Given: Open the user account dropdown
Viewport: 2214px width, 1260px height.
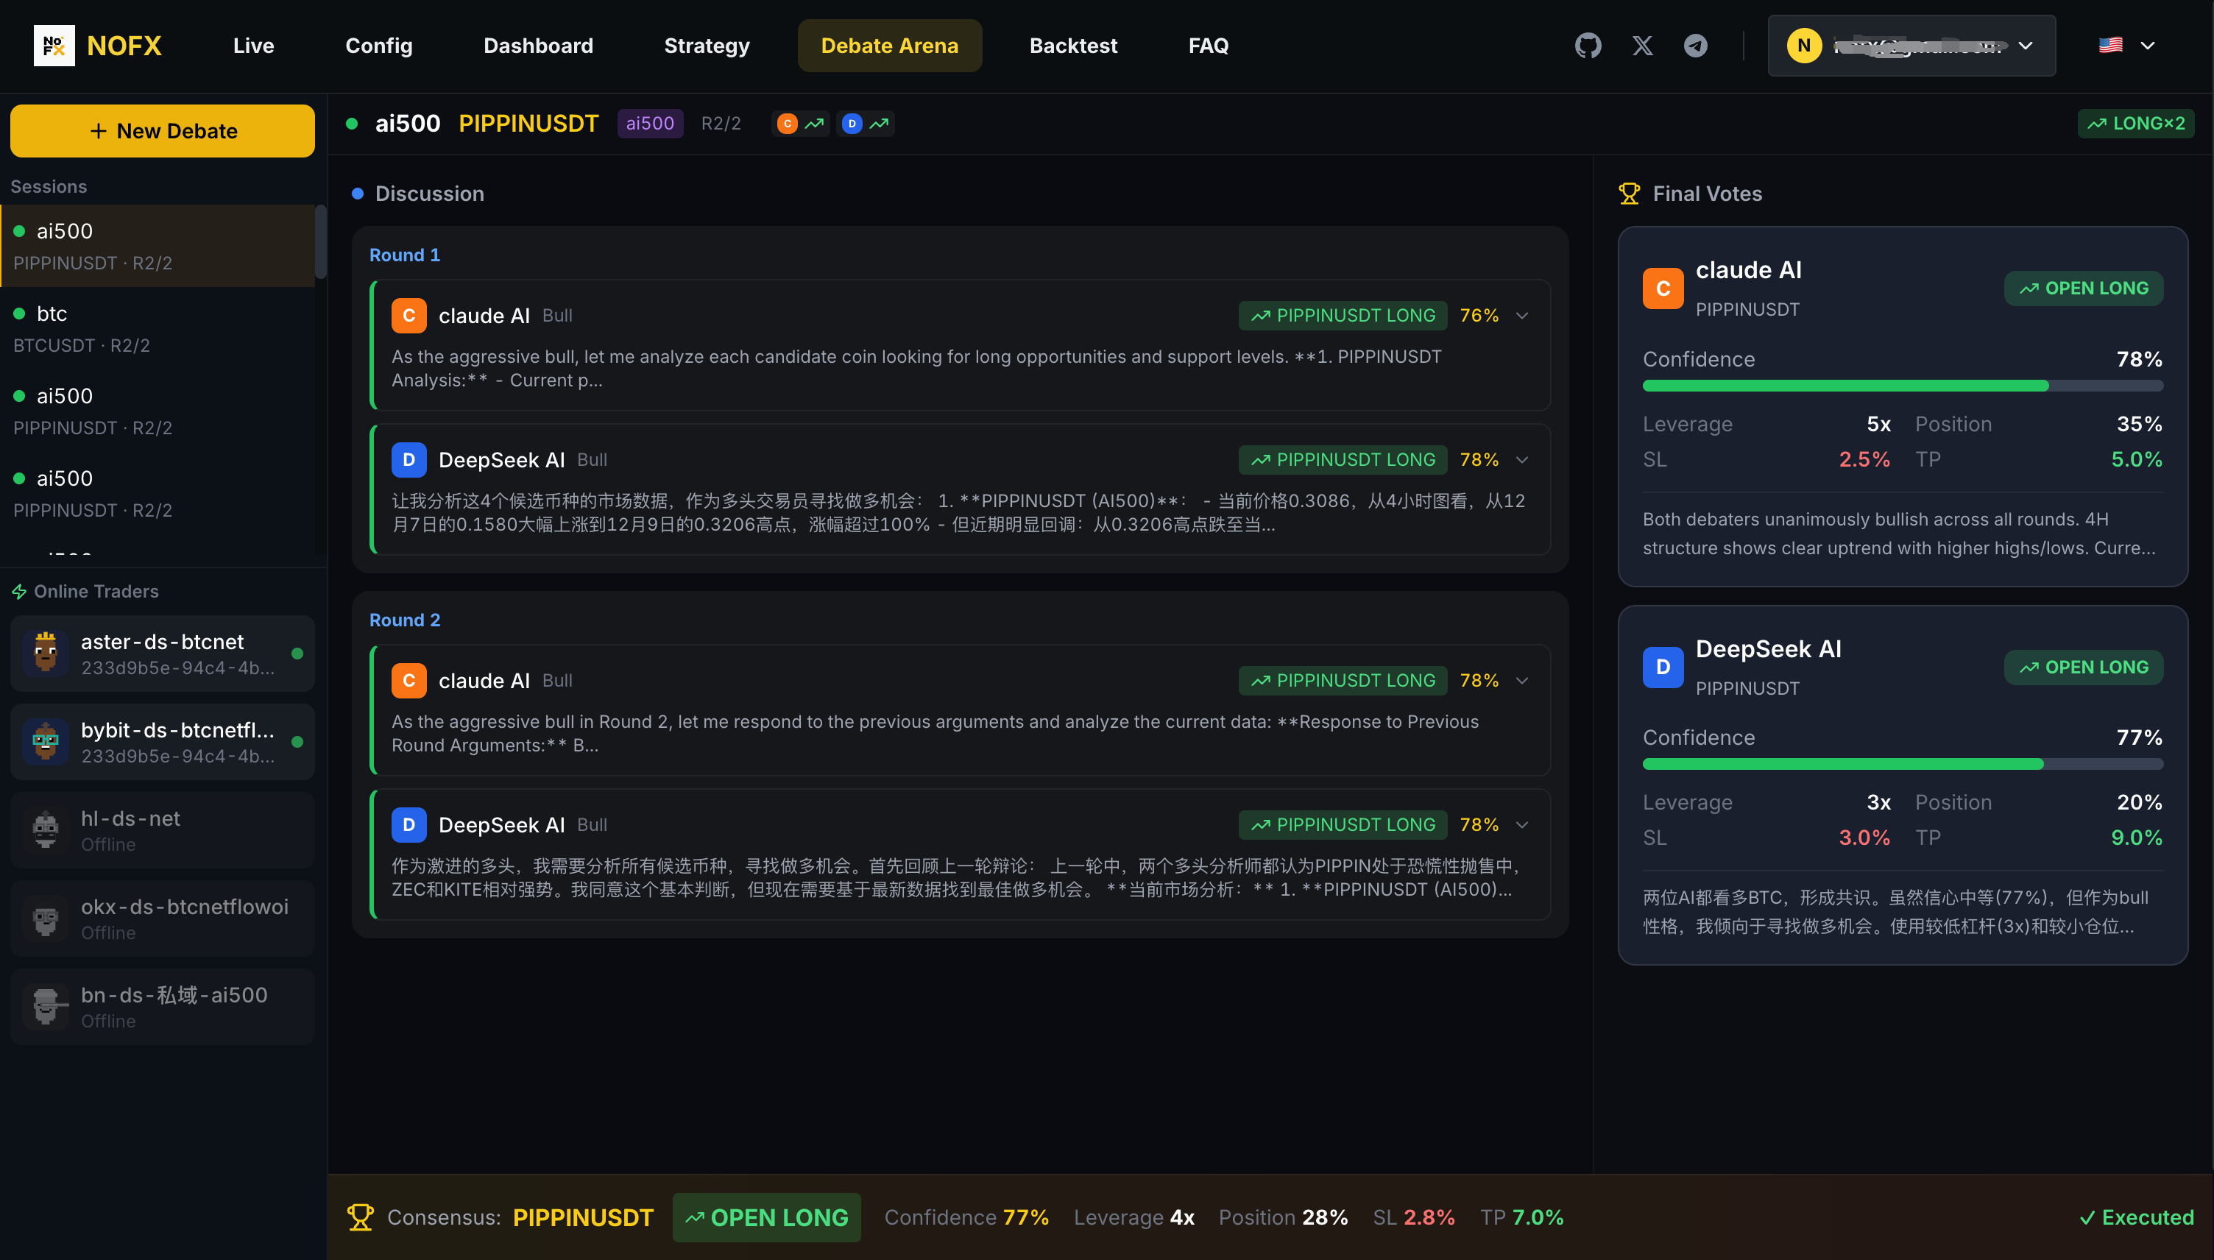Looking at the screenshot, I should pos(1911,45).
